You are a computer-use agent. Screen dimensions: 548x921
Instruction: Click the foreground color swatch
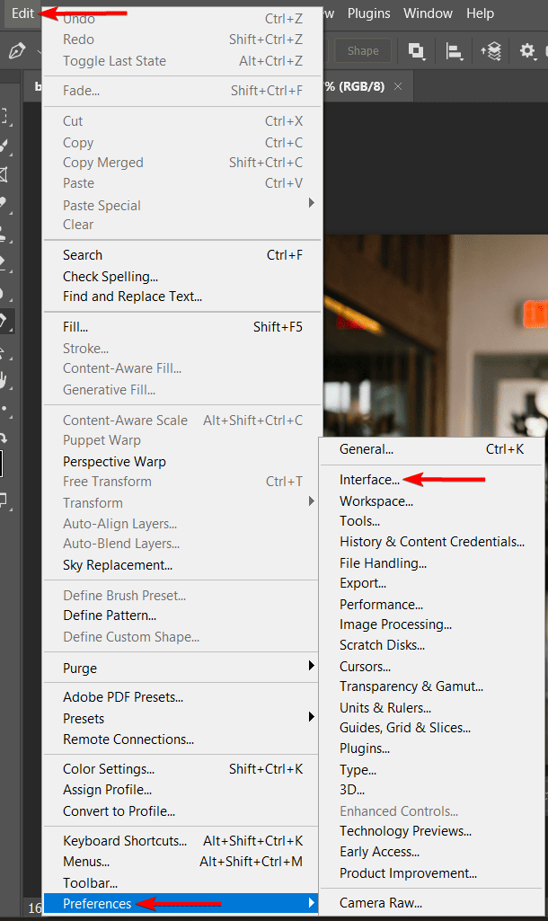(3, 464)
